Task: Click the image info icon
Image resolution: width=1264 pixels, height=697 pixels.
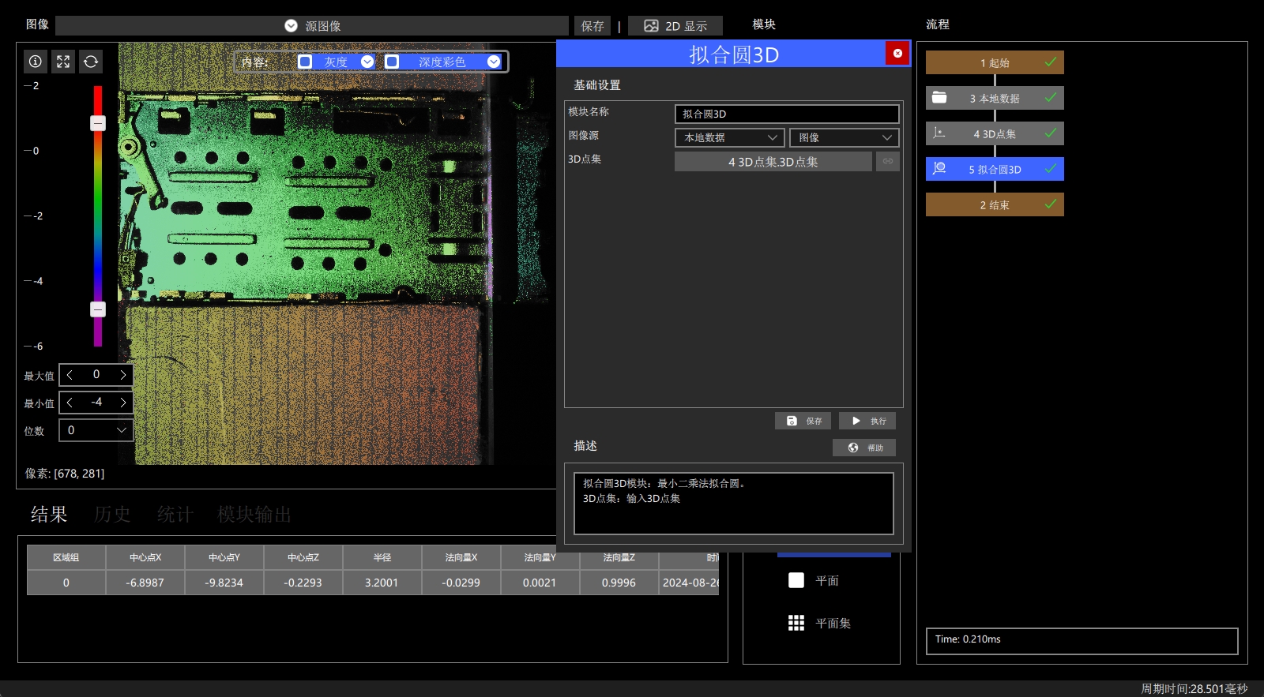Action: pyautogui.click(x=36, y=62)
